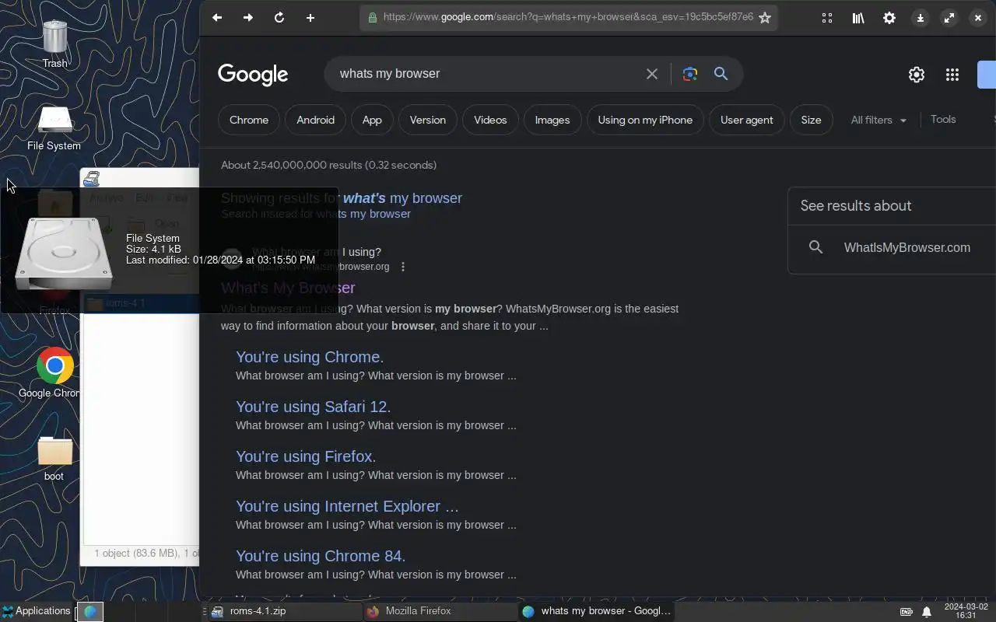
Task: Search by image with Google Lens icon
Action: pos(689,74)
